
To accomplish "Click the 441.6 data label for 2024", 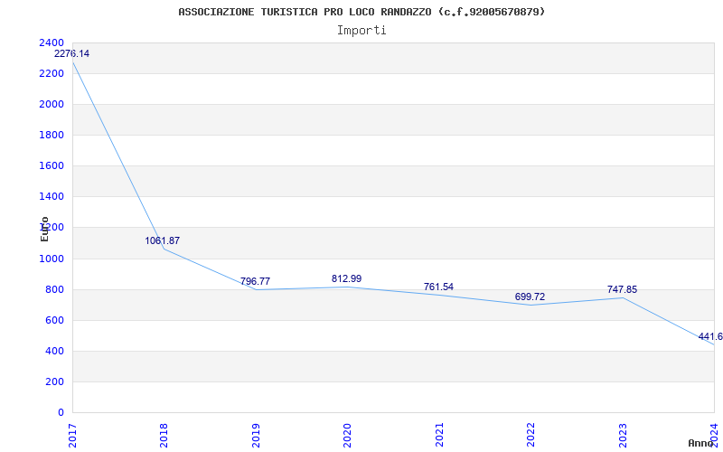I will [x=710, y=336].
